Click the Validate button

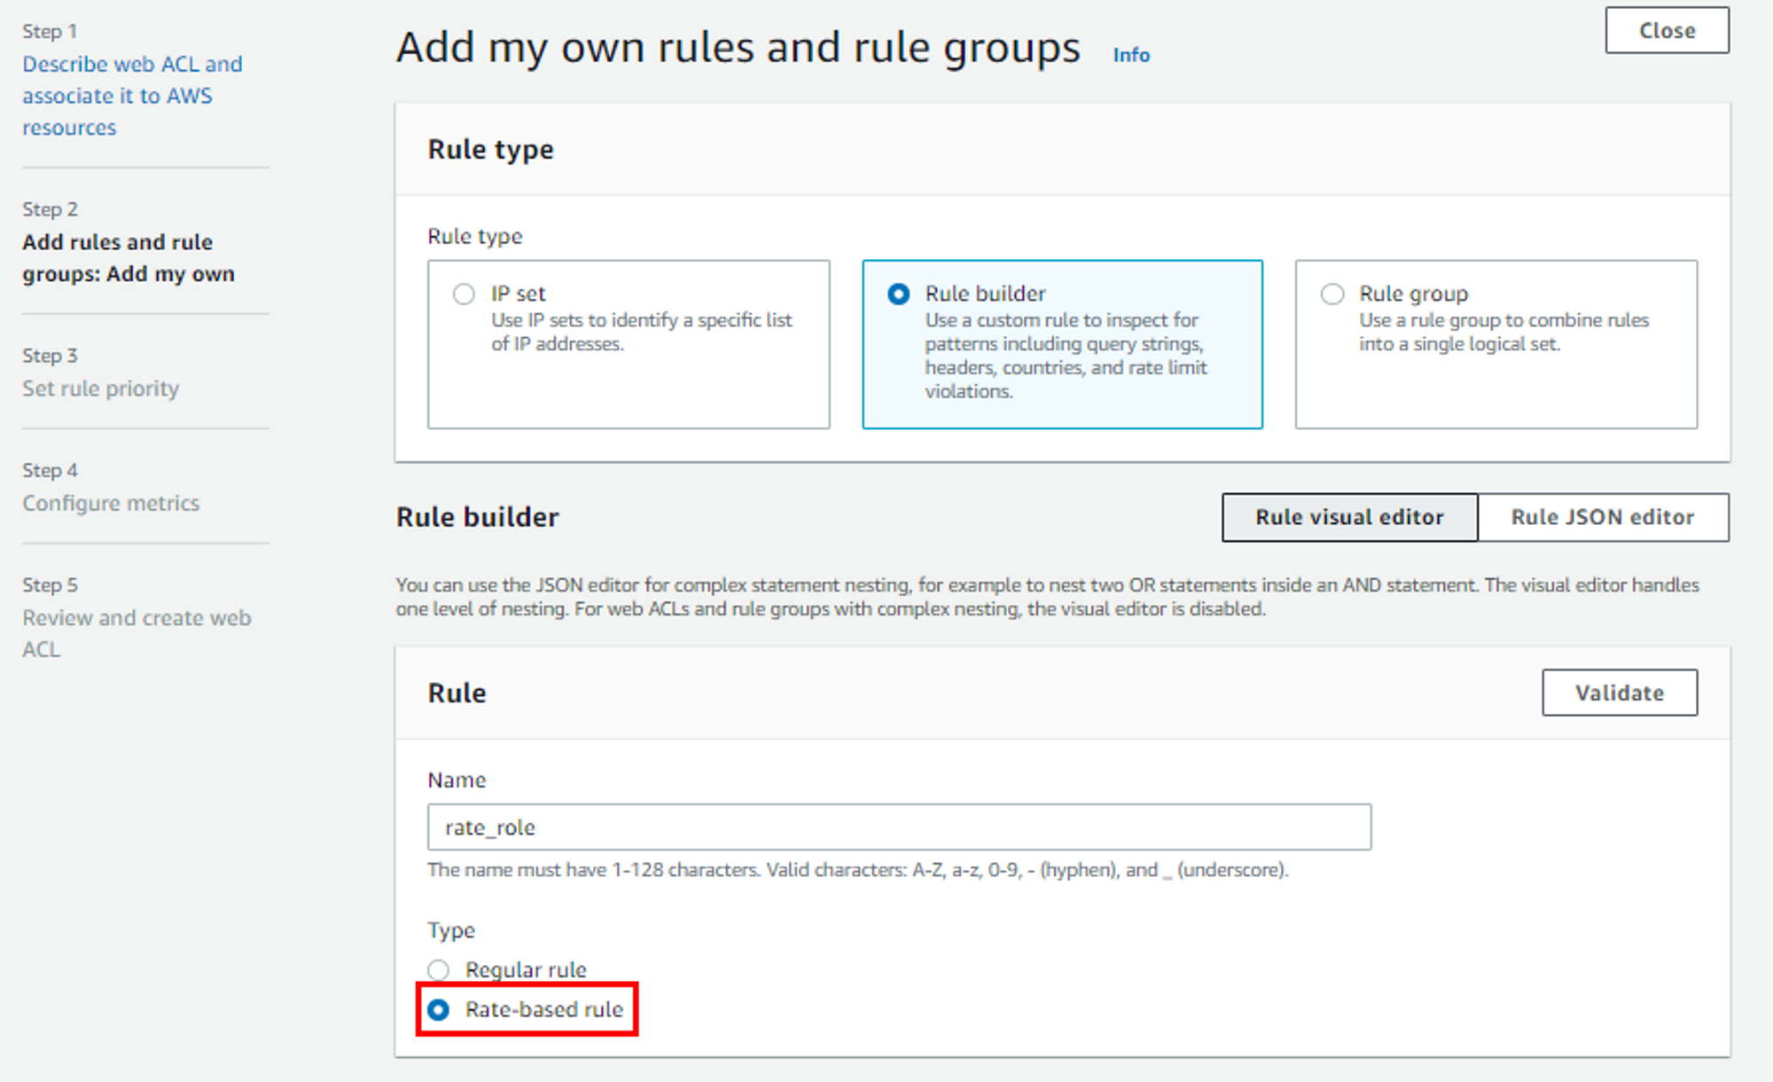(x=1619, y=693)
